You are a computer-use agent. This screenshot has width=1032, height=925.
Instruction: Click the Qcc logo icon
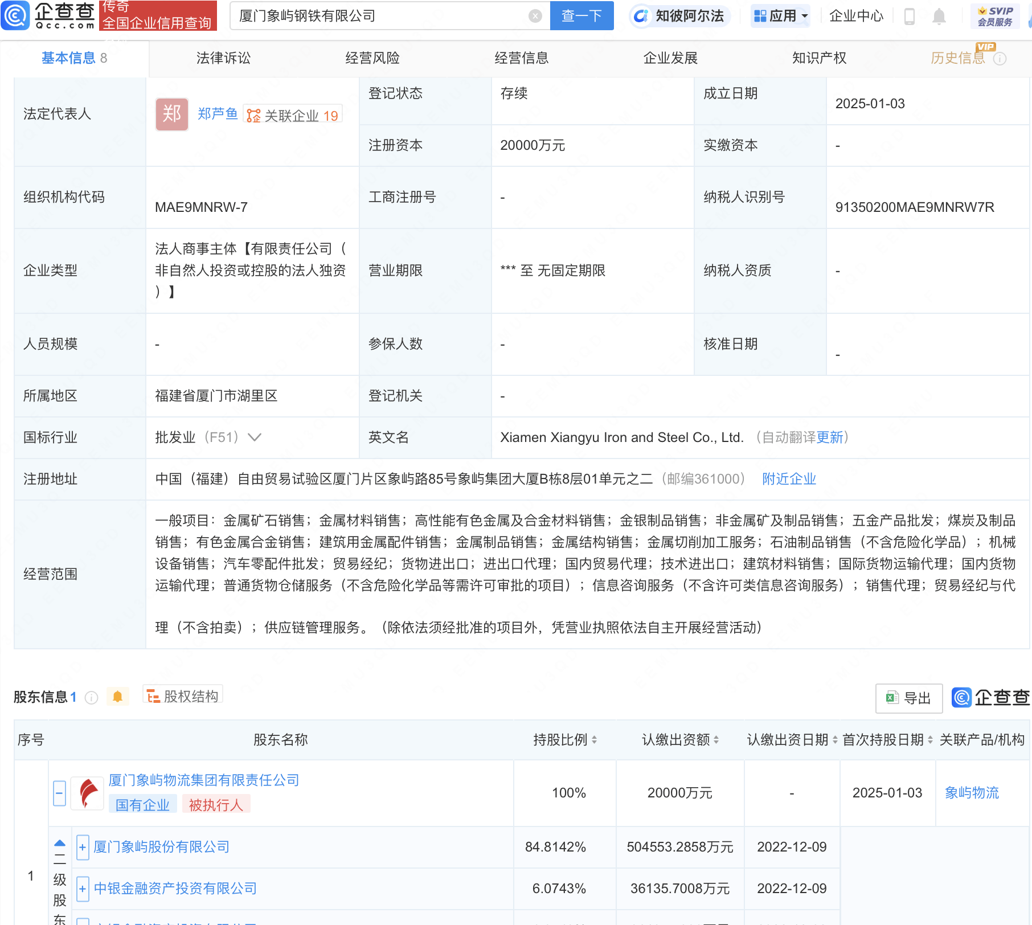tap(15, 15)
